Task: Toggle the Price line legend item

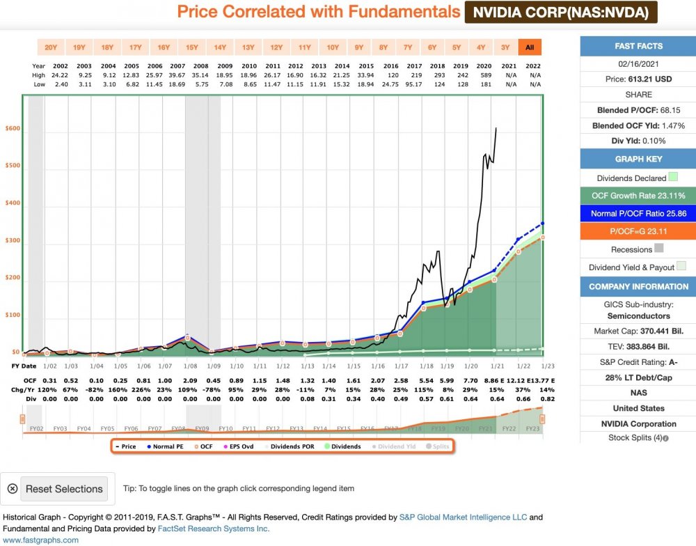Action: click(125, 446)
